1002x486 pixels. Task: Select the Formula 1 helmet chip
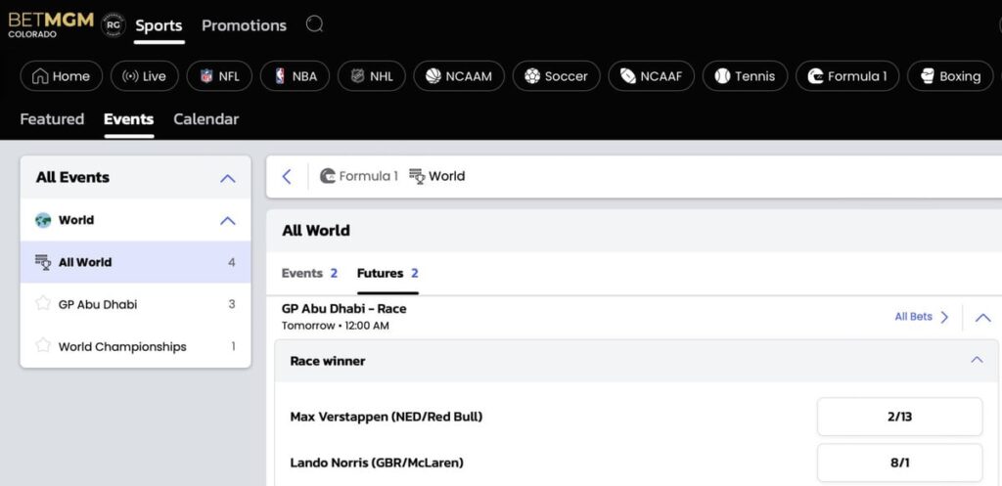(847, 76)
